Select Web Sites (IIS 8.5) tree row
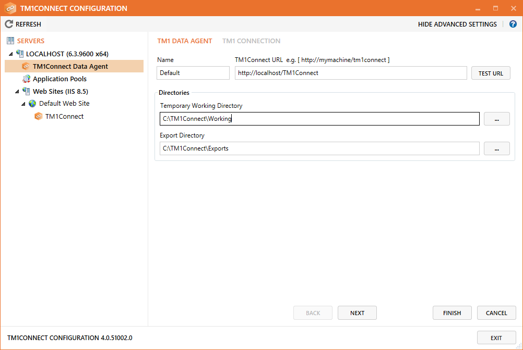This screenshot has height=350, width=523. [61, 91]
